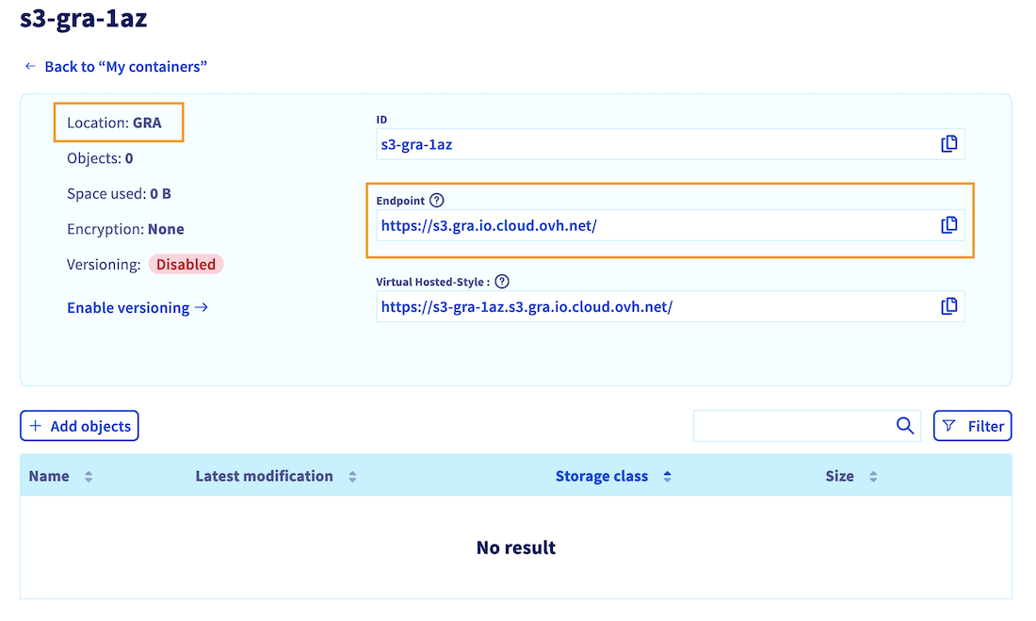Enable versioning for this container

pyautogui.click(x=138, y=308)
